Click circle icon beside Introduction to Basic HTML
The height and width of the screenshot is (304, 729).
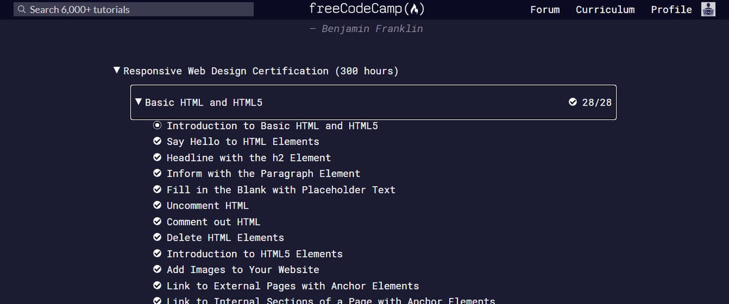coord(157,126)
